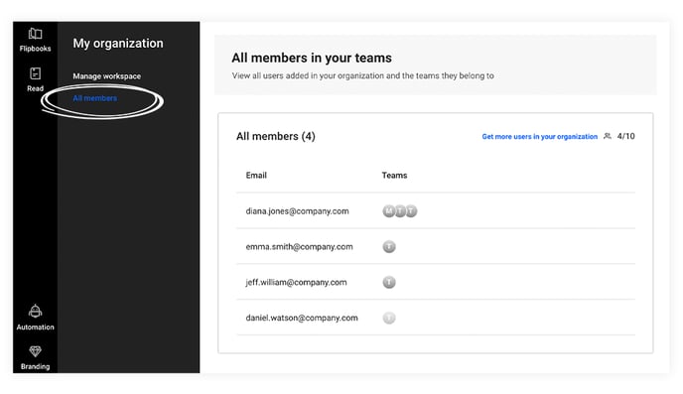Select the emma.smith@company.com email
683x394 pixels.
[x=299, y=247]
